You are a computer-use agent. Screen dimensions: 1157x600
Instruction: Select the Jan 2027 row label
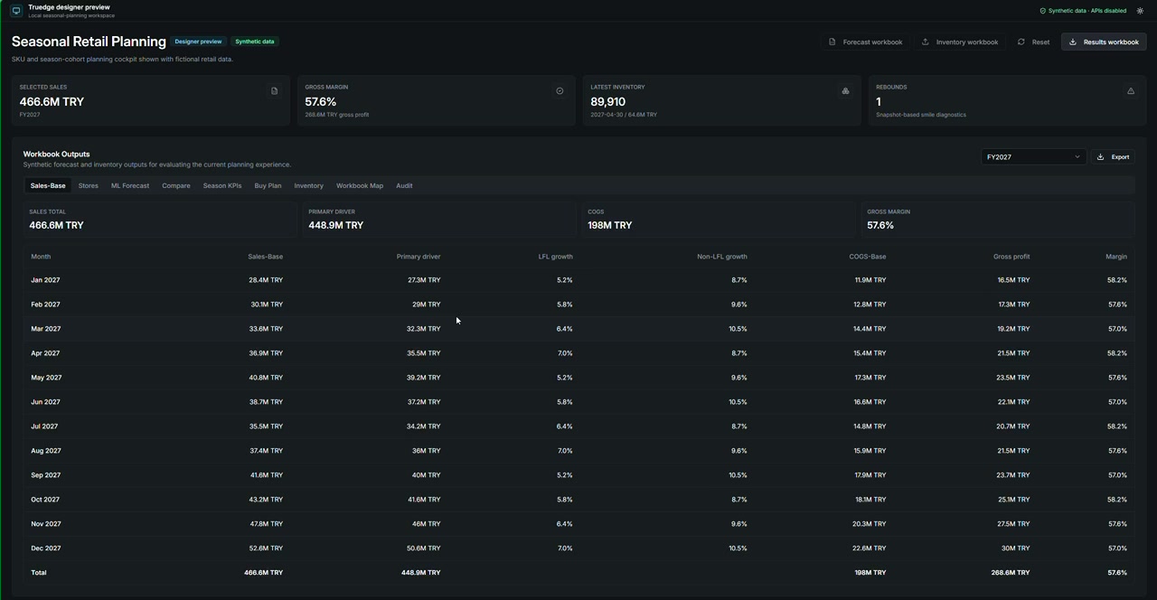point(45,280)
